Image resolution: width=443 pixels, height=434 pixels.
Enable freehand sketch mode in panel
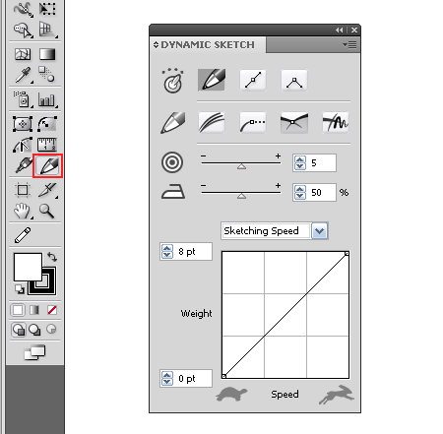point(212,80)
